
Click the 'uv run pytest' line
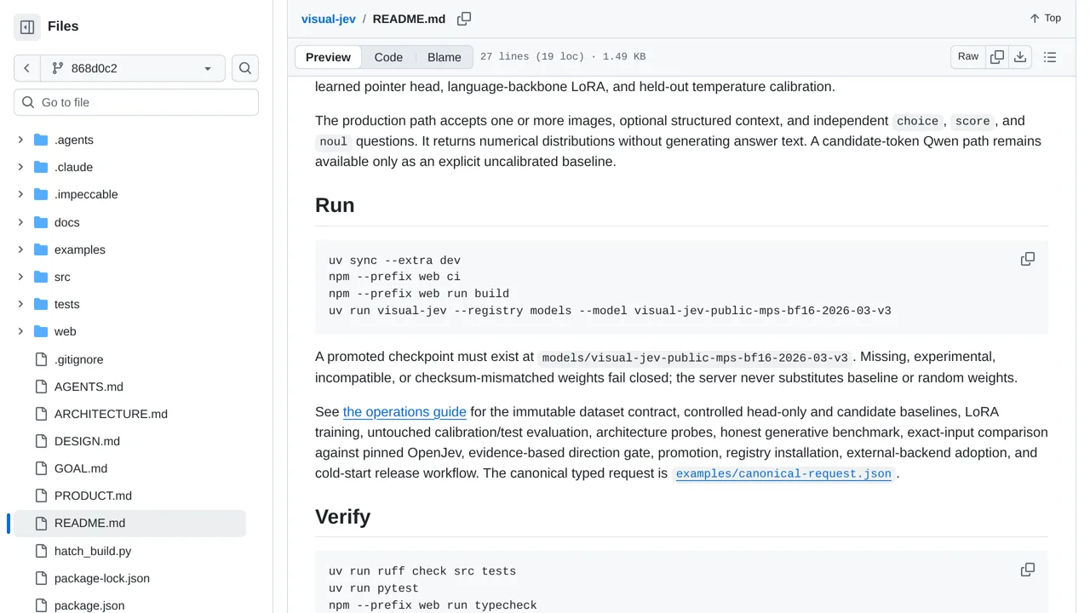pyautogui.click(x=374, y=588)
